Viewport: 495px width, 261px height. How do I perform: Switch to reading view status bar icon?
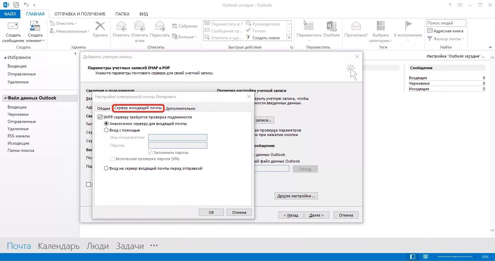pyautogui.click(x=426, y=257)
